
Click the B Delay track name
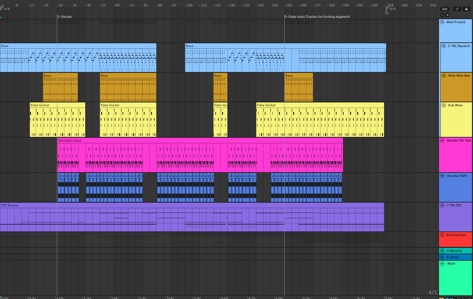tap(453, 257)
